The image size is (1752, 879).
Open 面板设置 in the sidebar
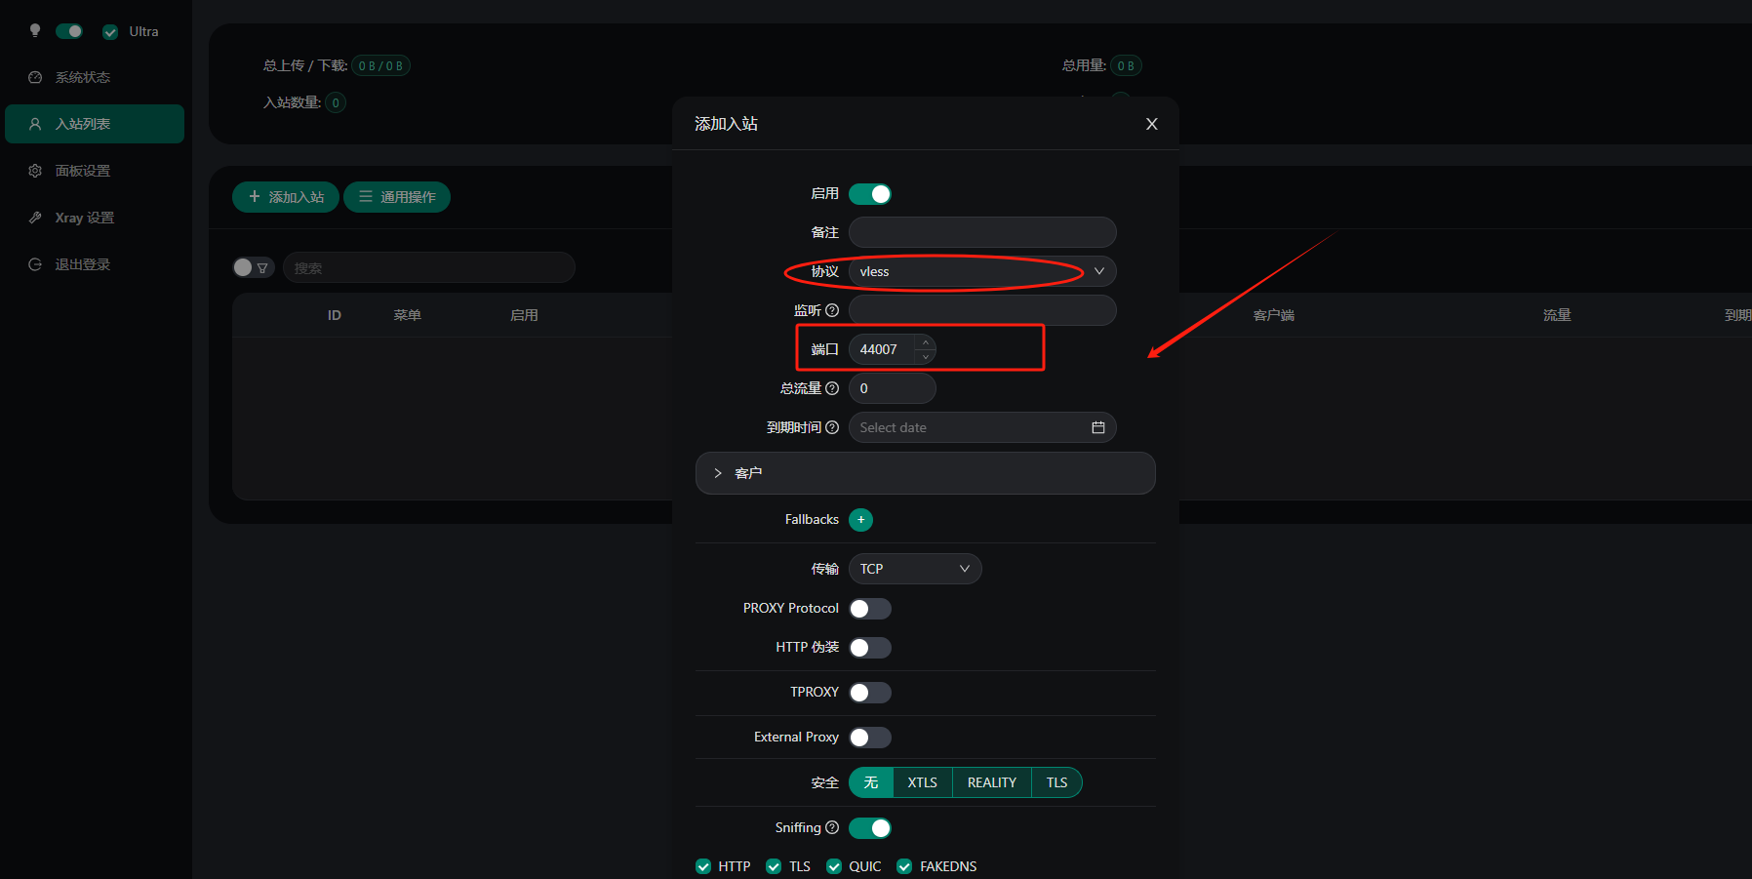[83, 171]
